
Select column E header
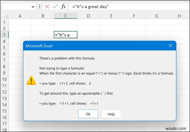pos(111,16)
